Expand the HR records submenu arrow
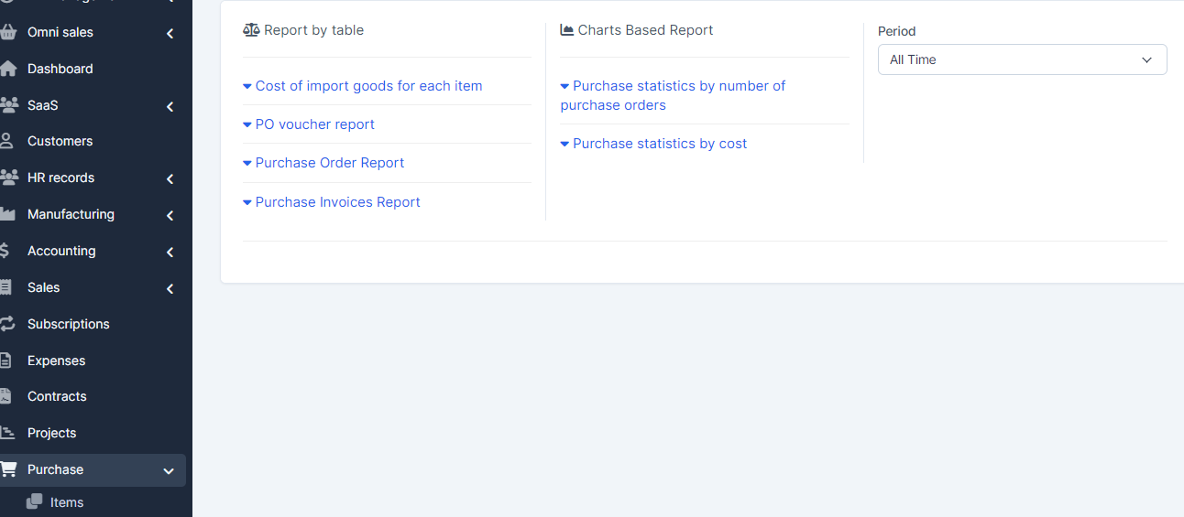The width and height of the screenshot is (1184, 517). pyautogui.click(x=170, y=178)
